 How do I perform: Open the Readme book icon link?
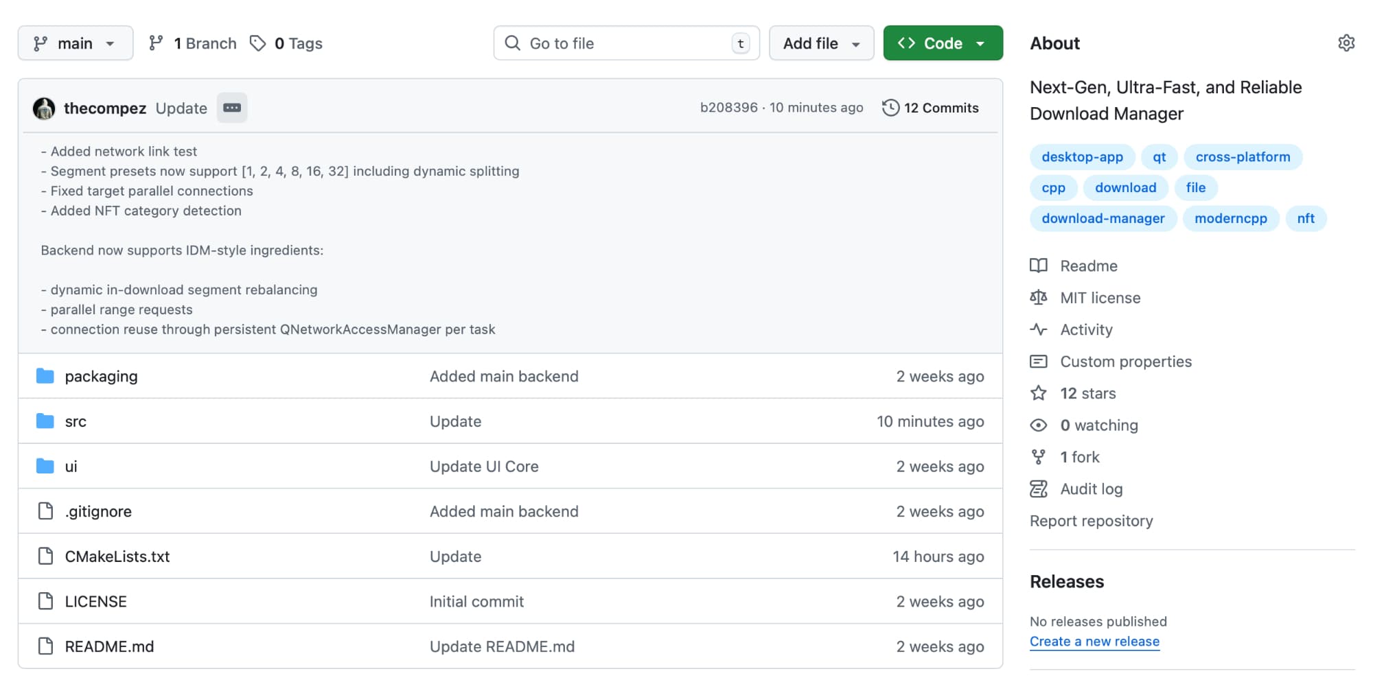tap(1039, 266)
